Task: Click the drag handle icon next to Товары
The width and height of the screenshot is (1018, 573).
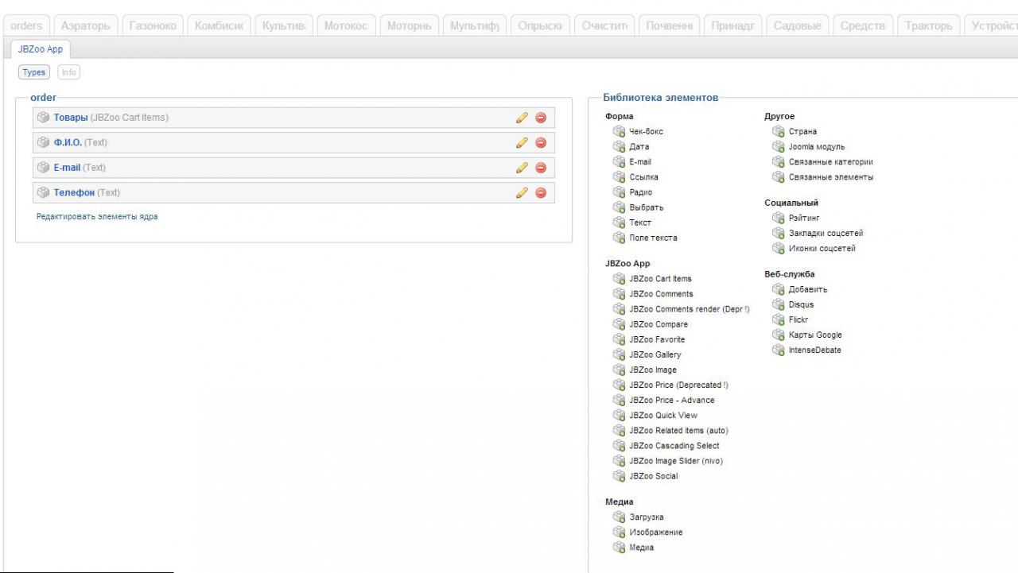Action: [44, 118]
